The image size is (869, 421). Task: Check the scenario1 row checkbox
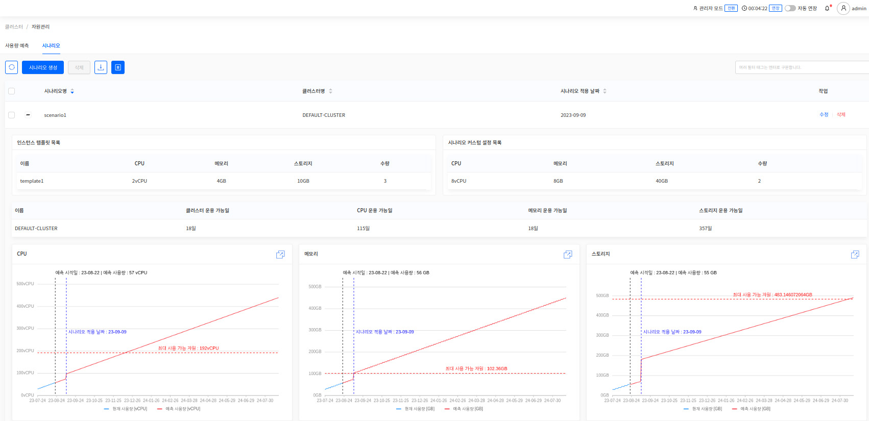click(x=12, y=115)
